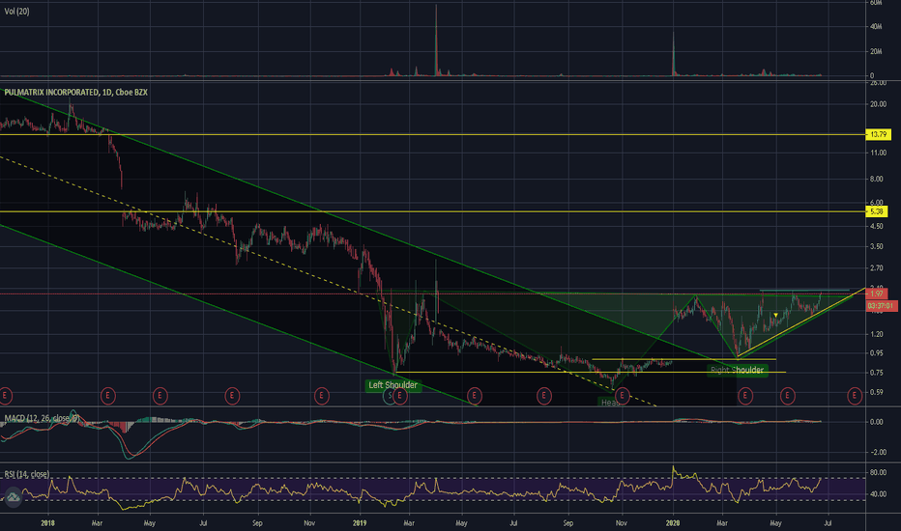Open the earnings marker above May 2020
Viewport: 901px width, 531px height.
click(787, 396)
